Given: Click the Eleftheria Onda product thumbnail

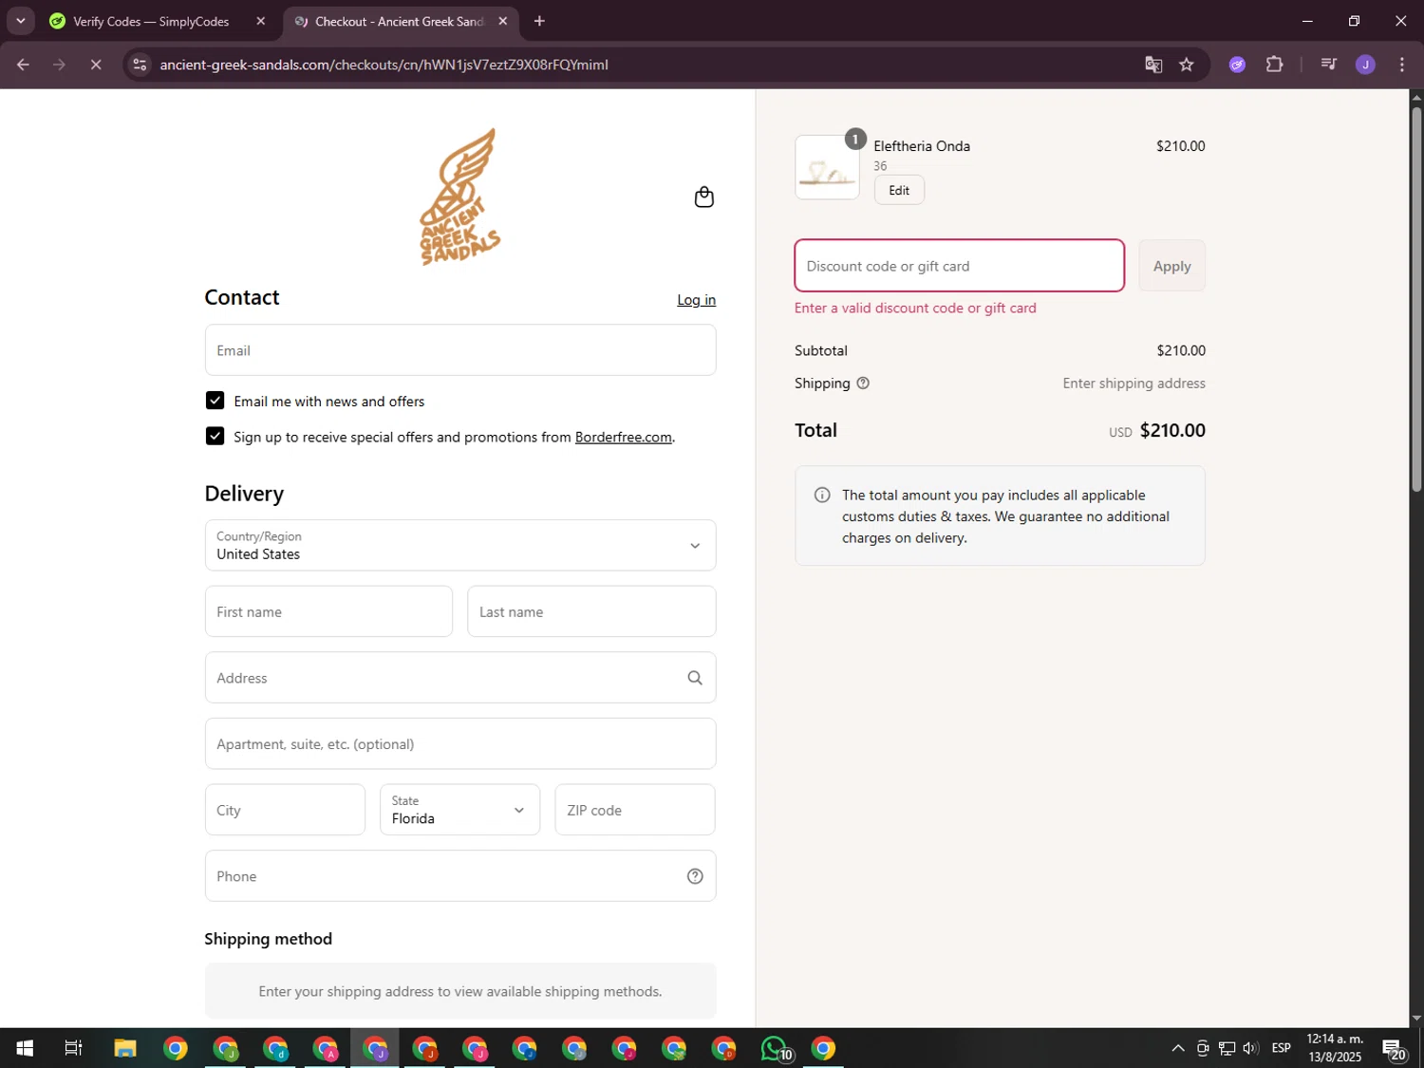Looking at the screenshot, I should tap(827, 167).
